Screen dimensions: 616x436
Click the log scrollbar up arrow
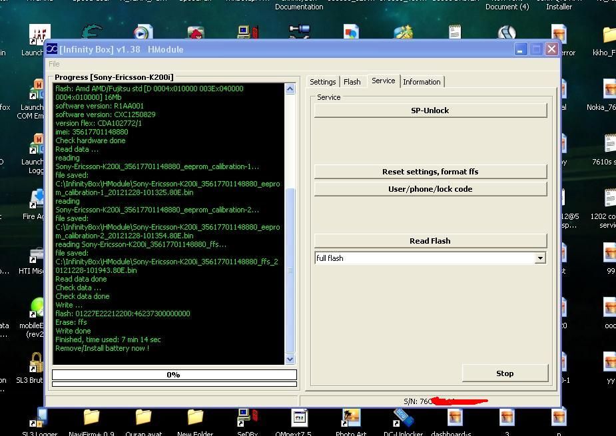pyautogui.click(x=290, y=89)
